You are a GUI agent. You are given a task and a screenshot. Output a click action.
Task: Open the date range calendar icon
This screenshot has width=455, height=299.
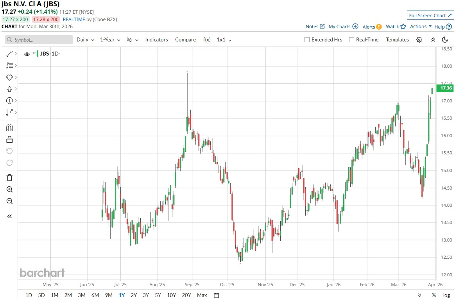(216, 295)
